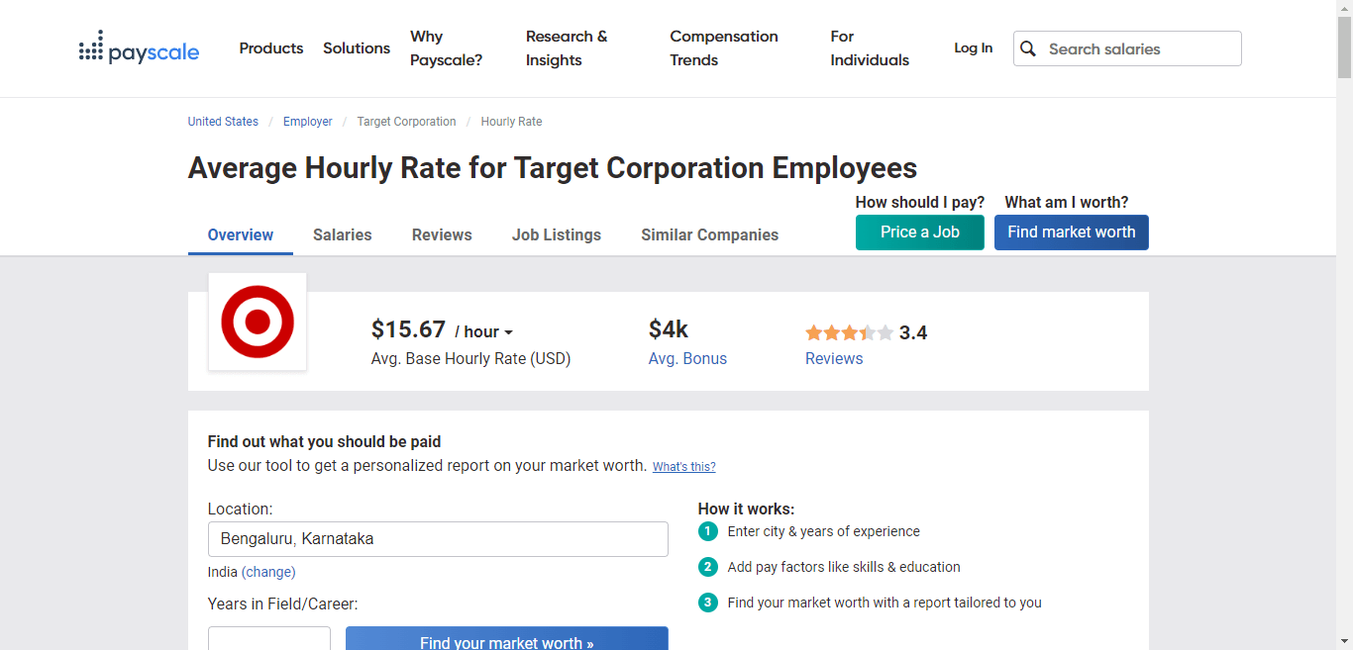This screenshot has width=1353, height=650.
Task: Open the Job Listings tab
Action: coord(557,234)
